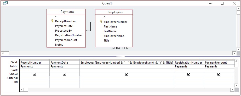Click the Employees table title header
Image resolution: width=241 pixels, height=96 pixels.
click(x=114, y=12)
